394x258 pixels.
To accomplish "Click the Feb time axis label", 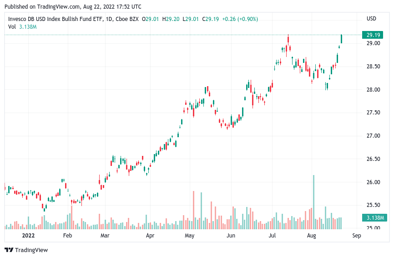I will (x=67, y=236).
